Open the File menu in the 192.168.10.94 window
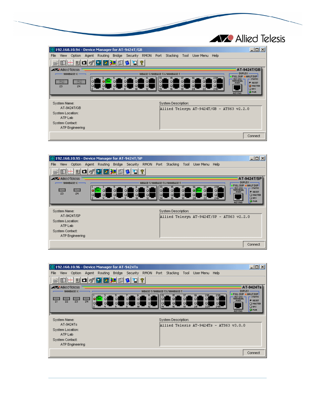The width and height of the screenshot is (316, 409). coord(53,56)
